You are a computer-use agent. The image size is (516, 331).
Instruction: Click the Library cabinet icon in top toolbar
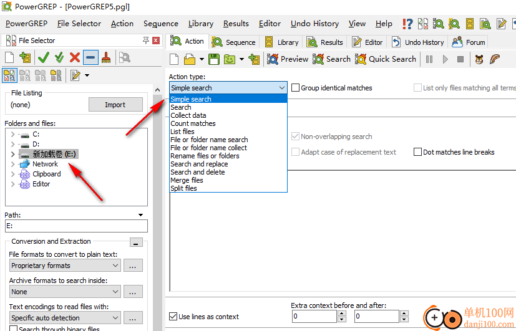pos(470,24)
